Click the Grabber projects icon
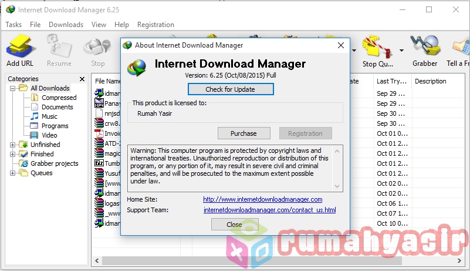Screen dimensions: 470x271 (x=23, y=163)
